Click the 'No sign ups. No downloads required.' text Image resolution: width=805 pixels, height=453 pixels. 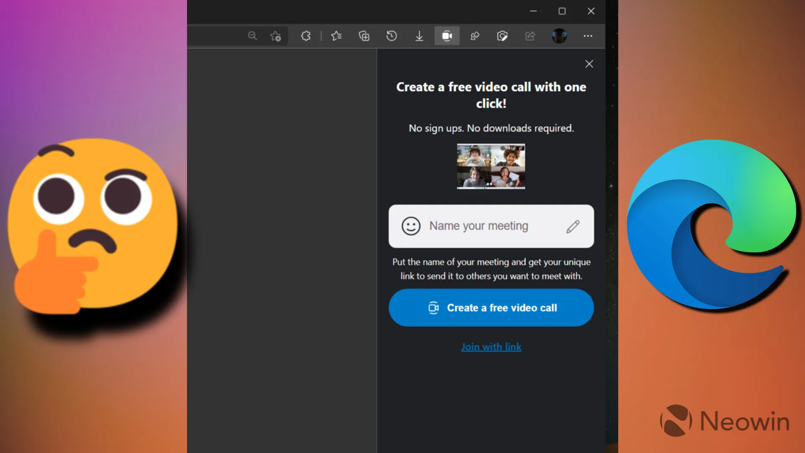pos(491,128)
